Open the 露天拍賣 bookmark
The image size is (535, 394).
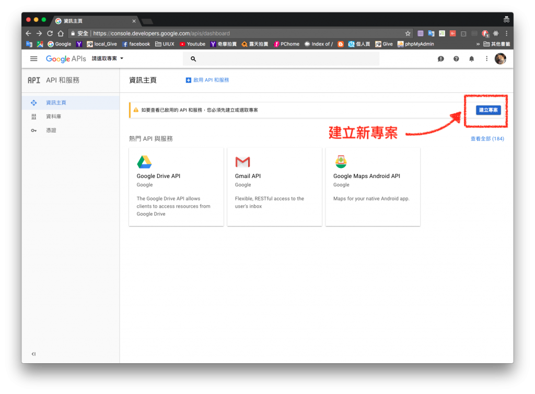pos(255,44)
